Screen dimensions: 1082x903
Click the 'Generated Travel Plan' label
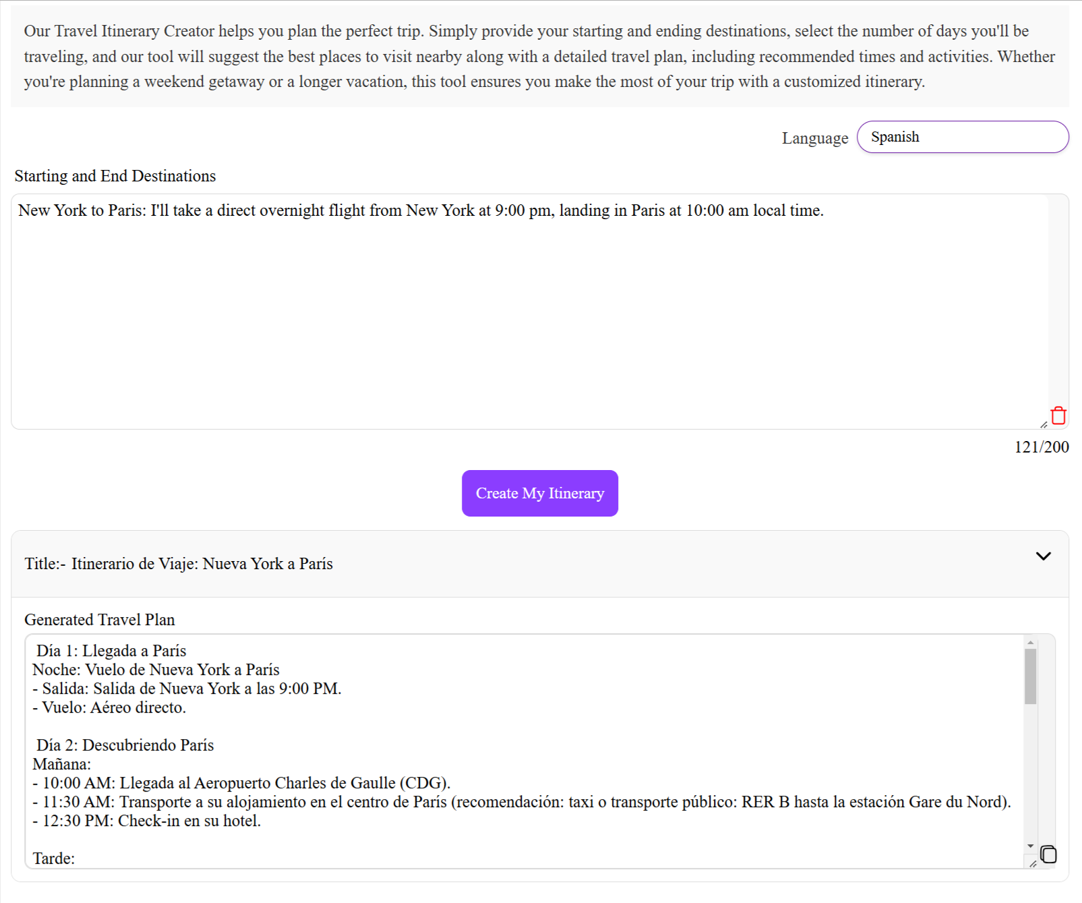click(100, 620)
